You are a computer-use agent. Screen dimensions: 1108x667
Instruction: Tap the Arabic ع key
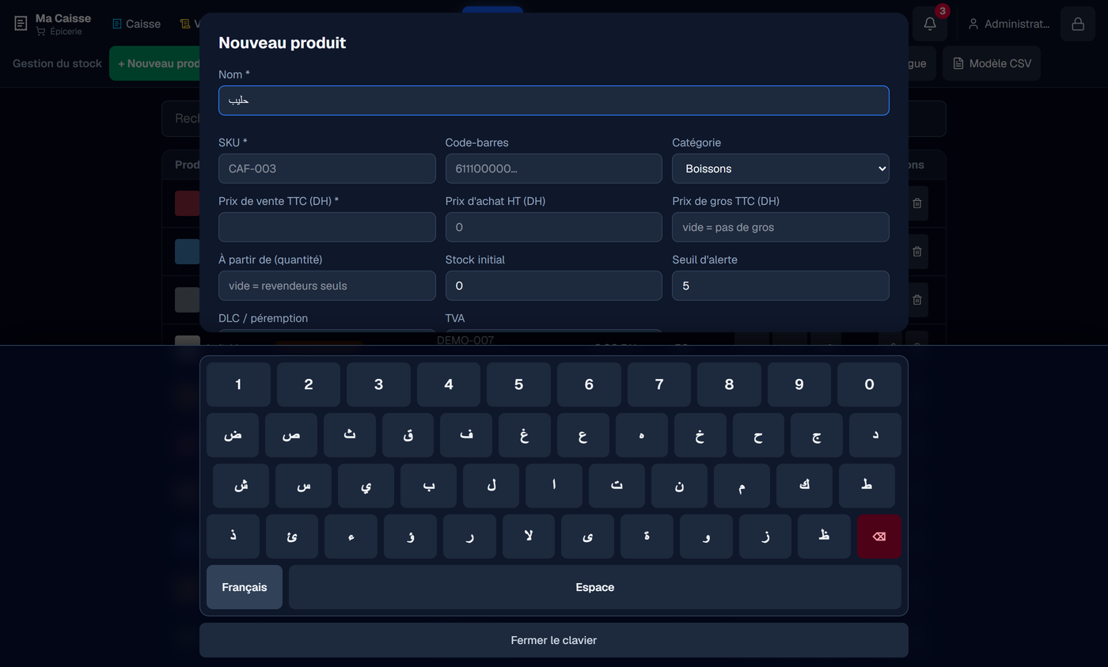(x=583, y=435)
